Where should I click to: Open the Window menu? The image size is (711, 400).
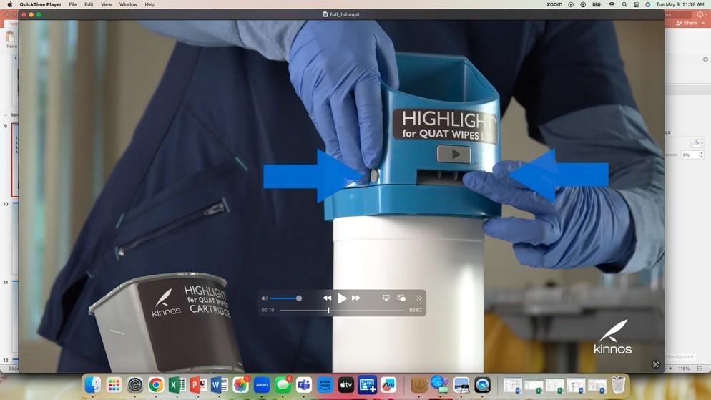point(128,4)
